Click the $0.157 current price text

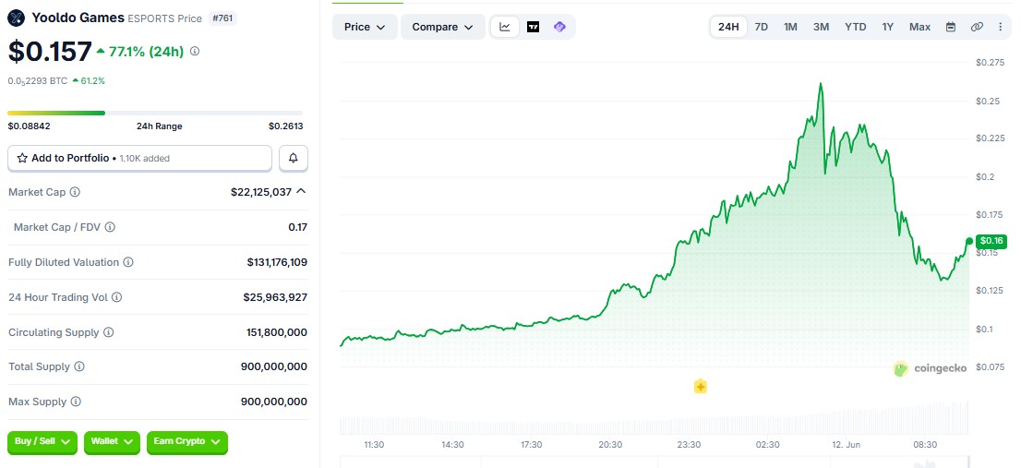click(50, 52)
